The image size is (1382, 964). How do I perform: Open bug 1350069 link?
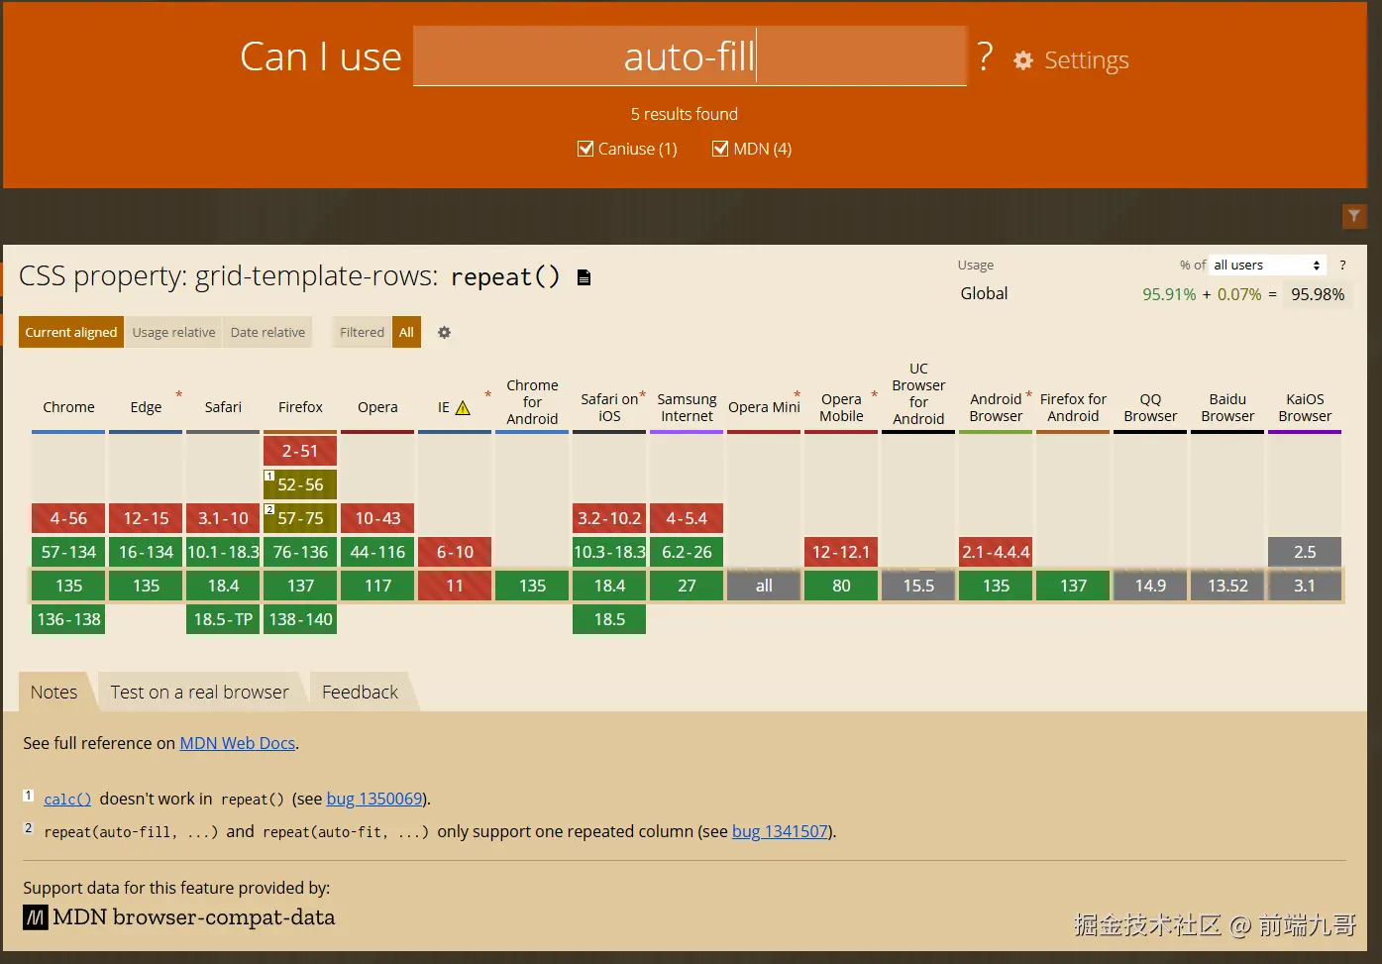(x=374, y=799)
